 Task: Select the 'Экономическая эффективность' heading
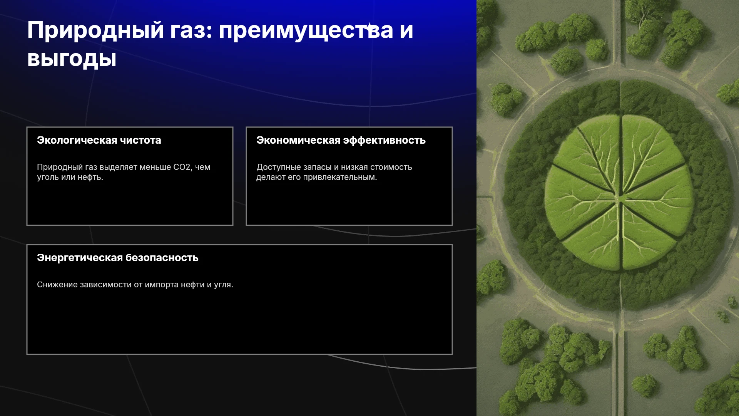tap(341, 140)
